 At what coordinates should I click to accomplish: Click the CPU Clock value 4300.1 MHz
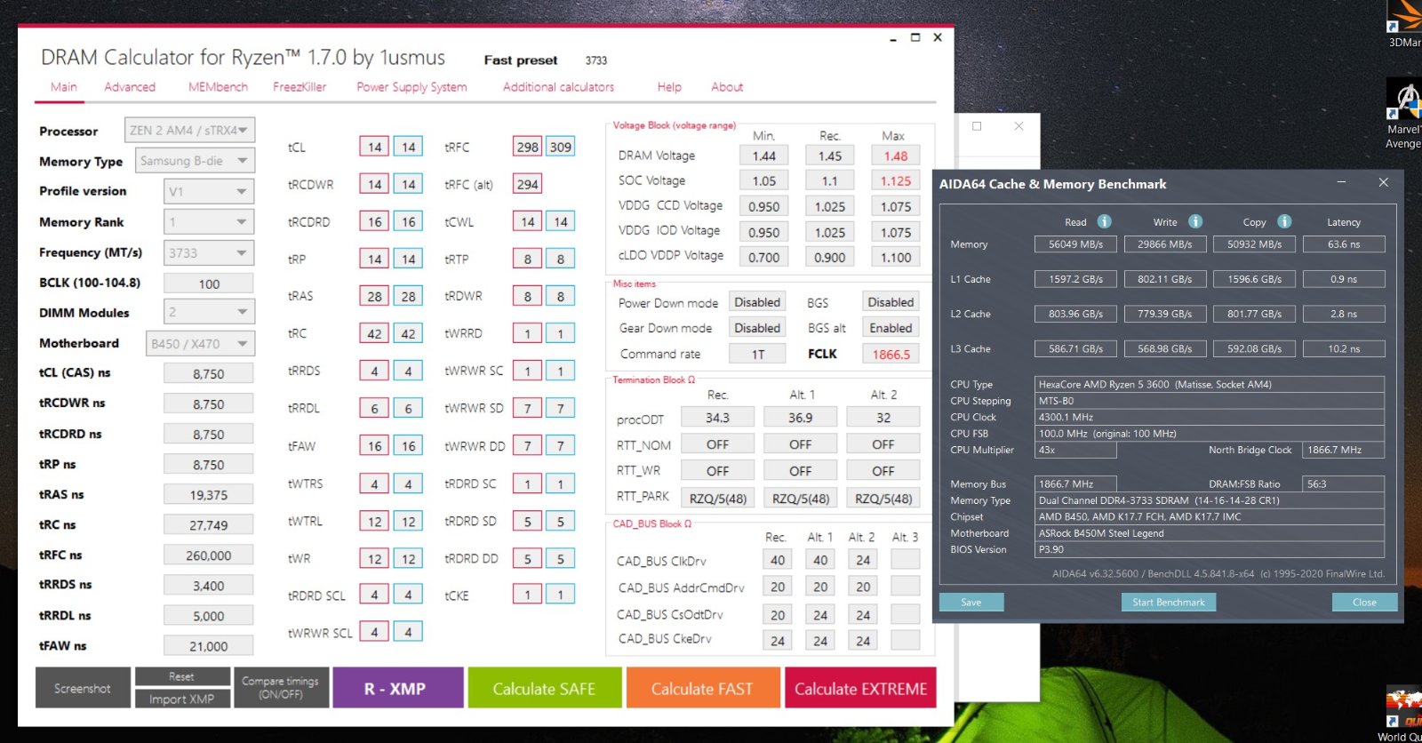point(1210,417)
